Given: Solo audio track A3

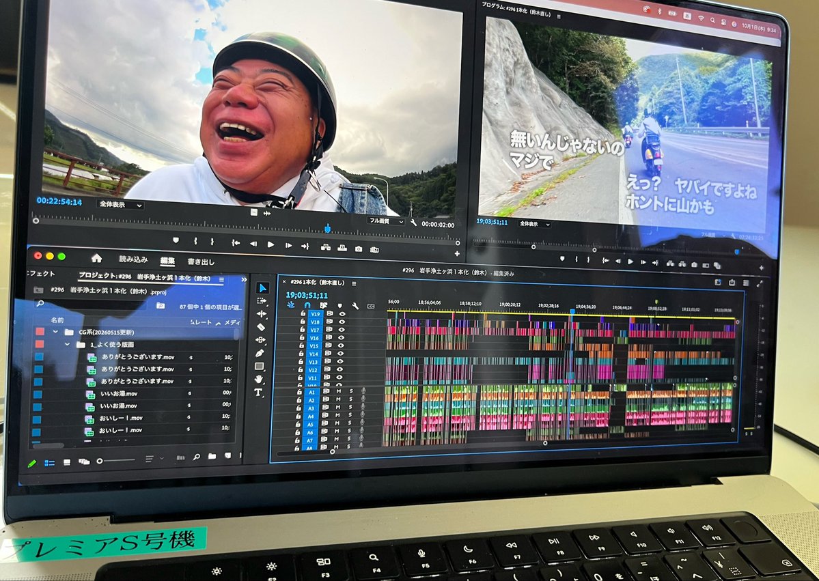Looking at the screenshot, I should 351,408.
